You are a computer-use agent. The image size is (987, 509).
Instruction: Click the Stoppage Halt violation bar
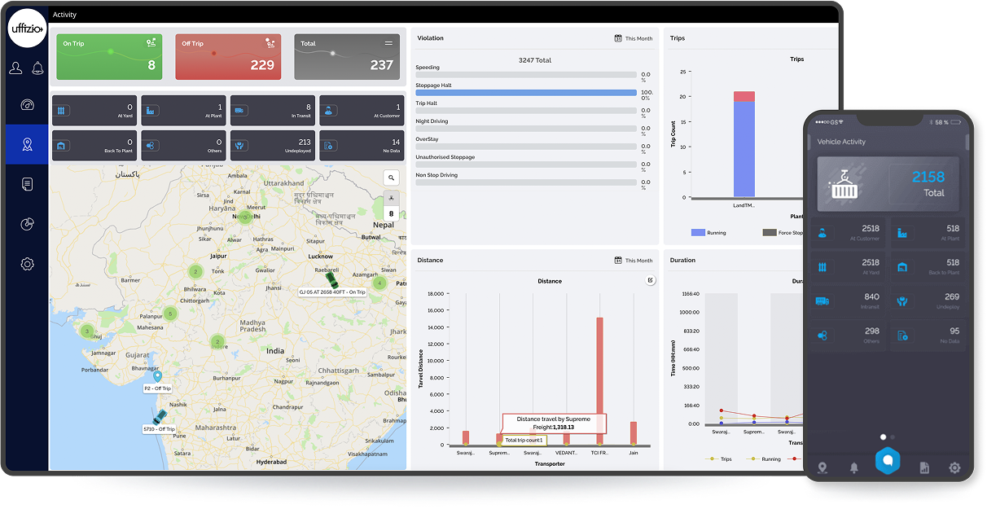(526, 93)
